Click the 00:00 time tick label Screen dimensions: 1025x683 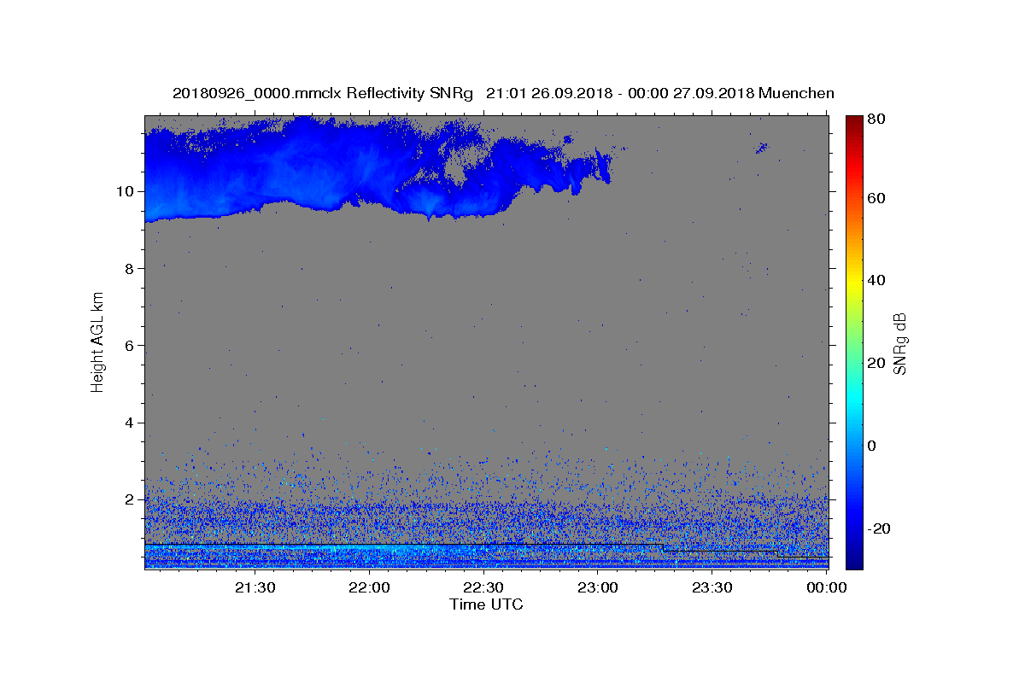pyautogui.click(x=826, y=587)
